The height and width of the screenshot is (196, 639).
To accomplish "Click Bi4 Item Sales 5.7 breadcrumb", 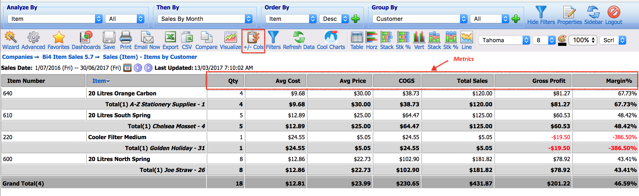I will (68, 57).
